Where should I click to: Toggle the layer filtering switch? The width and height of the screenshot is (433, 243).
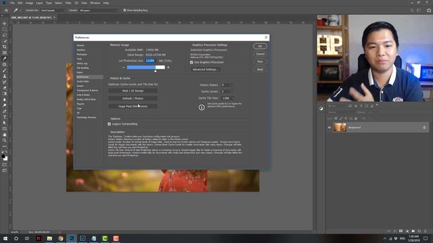(x=377, y=105)
